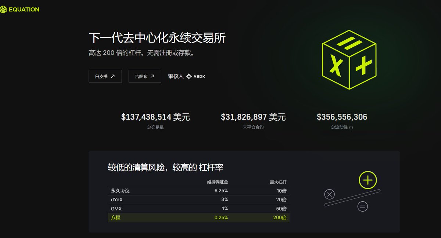
Task: Click the 最大杠杆 column header
Action: point(278,182)
